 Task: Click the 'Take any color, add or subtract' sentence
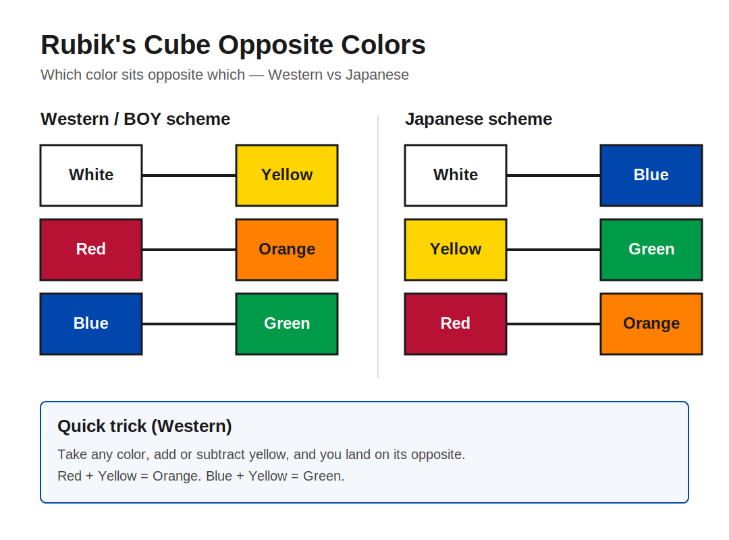261,454
